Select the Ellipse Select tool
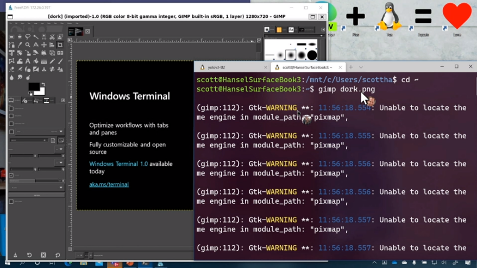 click(x=20, y=36)
